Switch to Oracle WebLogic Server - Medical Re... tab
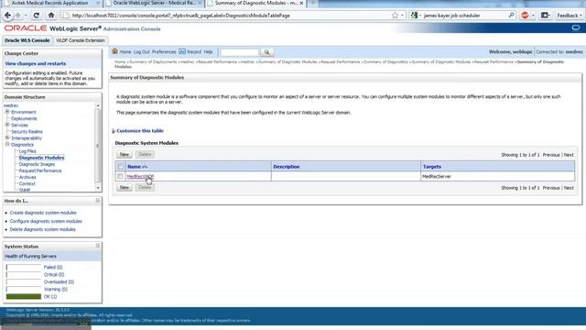Image resolution: width=586 pixels, height=330 pixels. tap(154, 3)
